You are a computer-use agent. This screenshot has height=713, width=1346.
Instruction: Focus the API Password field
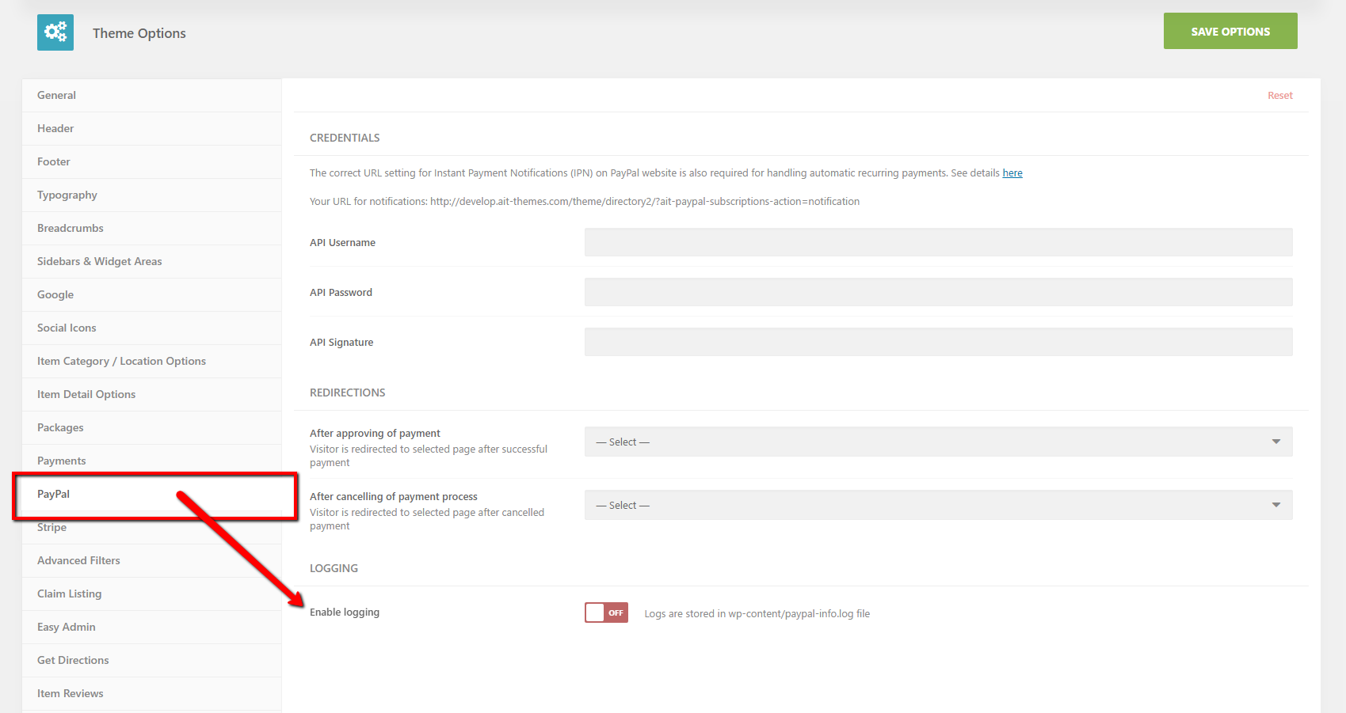point(938,292)
